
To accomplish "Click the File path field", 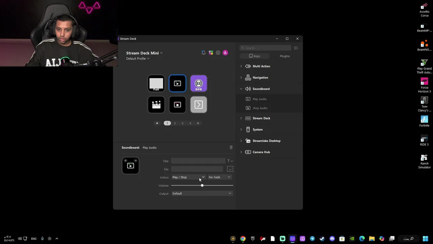I will 197,169.
